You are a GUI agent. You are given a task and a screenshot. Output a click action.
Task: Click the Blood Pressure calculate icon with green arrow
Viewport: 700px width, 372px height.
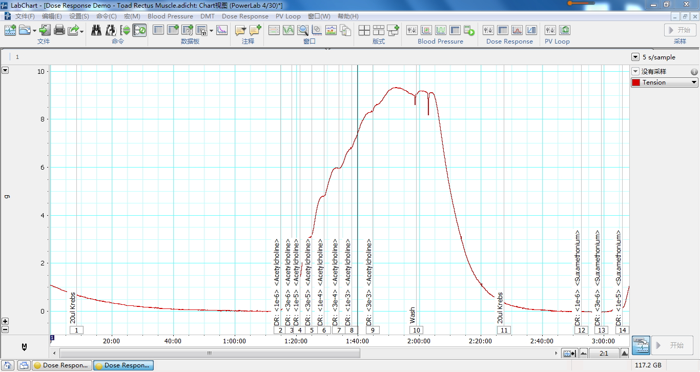(469, 30)
